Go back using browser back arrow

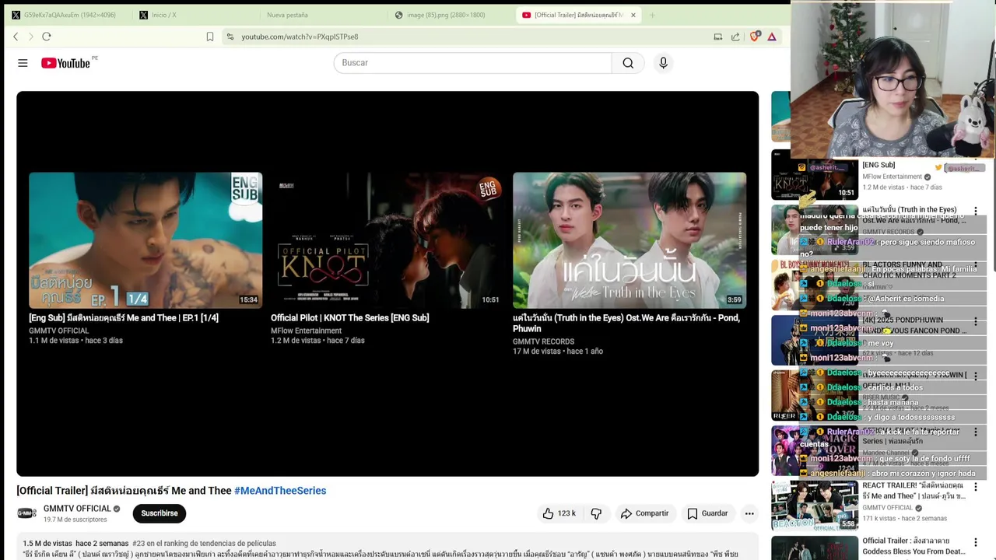coord(16,37)
